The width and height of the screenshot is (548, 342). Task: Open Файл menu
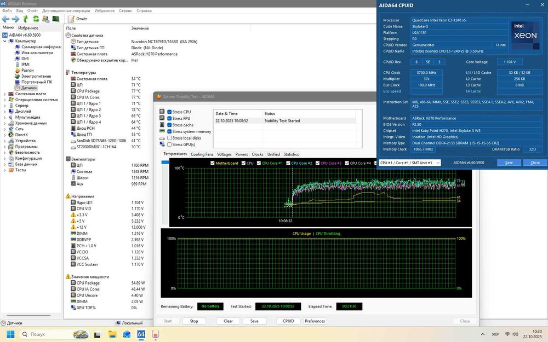pyautogui.click(x=7, y=10)
